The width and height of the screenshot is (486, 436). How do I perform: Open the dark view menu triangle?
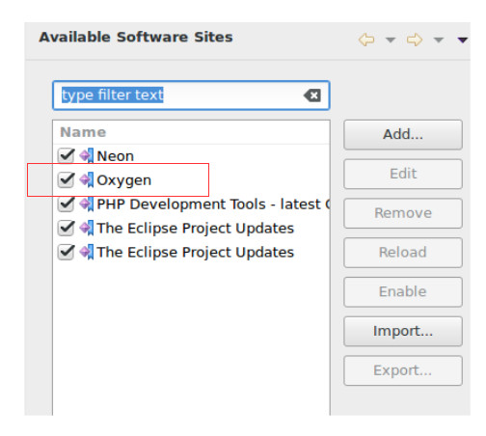click(462, 41)
